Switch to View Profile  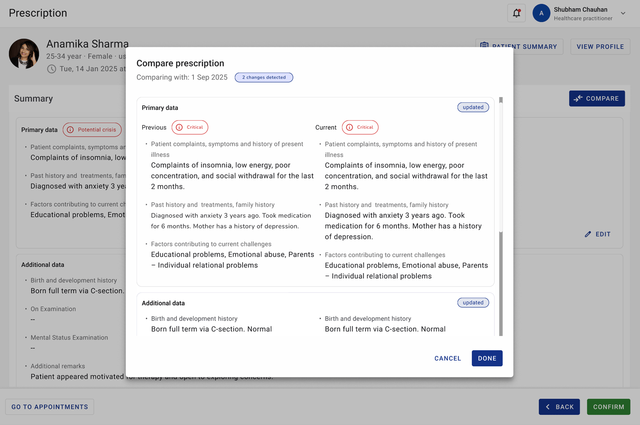600,46
